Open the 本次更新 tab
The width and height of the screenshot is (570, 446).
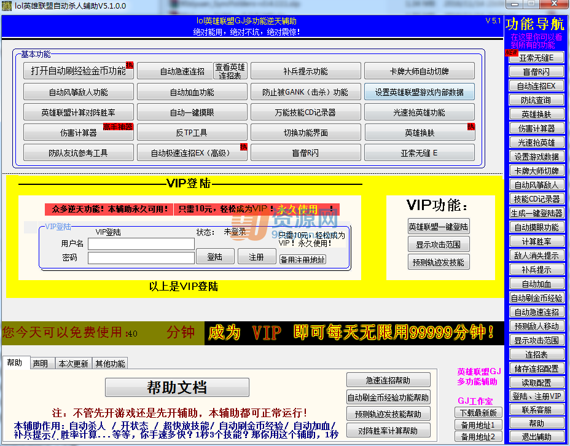74,364
